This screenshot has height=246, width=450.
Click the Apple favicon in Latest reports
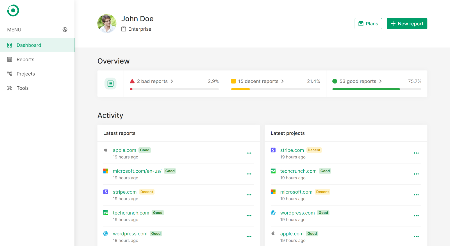pyautogui.click(x=106, y=150)
